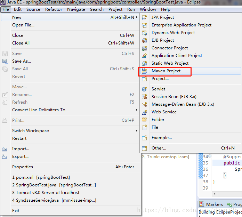The height and width of the screenshot is (217, 242).
Task: Click the Export icon in File menu
Action: tap(5, 156)
